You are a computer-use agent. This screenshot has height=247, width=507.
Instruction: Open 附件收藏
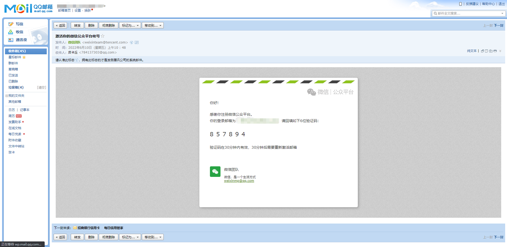coord(15,140)
